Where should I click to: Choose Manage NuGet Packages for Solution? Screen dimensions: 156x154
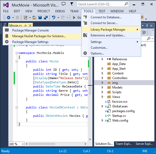coord(42,36)
